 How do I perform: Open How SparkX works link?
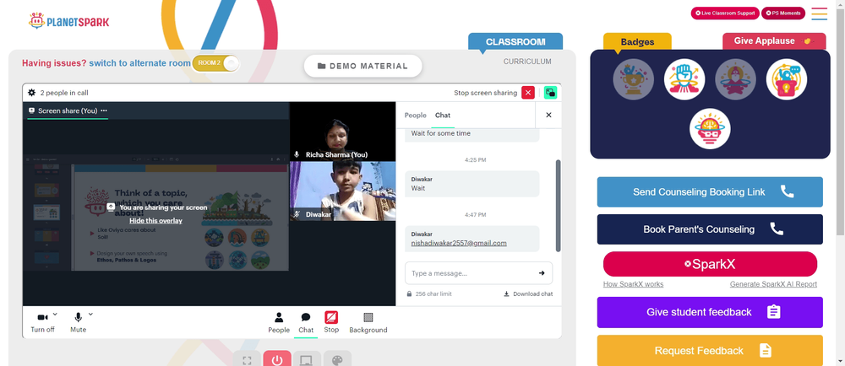point(633,284)
